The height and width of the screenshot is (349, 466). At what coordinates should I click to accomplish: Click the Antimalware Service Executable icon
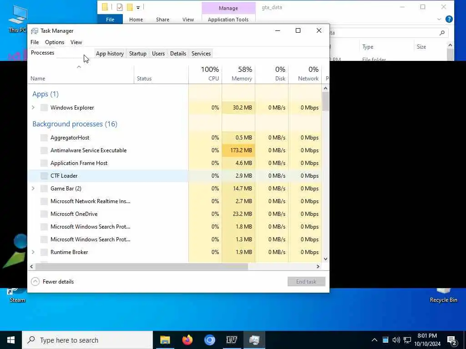[44, 150]
